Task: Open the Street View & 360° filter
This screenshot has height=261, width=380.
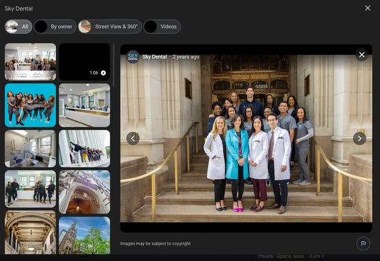Action: pos(110,27)
